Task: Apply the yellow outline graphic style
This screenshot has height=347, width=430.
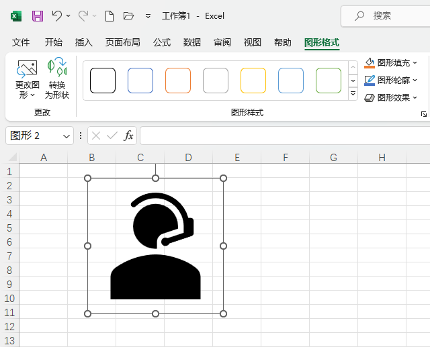Action: click(x=253, y=81)
